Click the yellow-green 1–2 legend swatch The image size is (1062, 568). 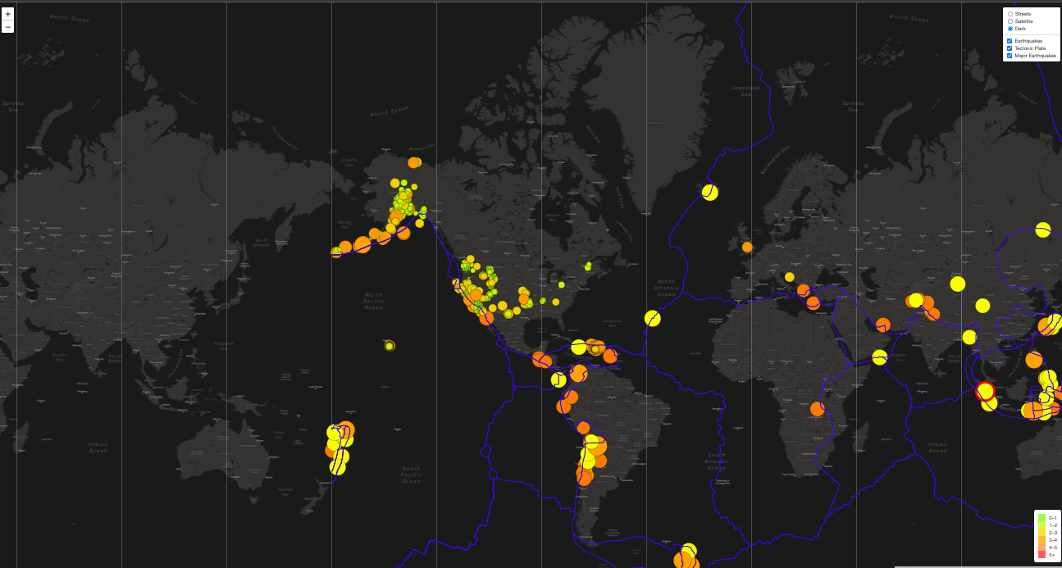[x=1041, y=525]
